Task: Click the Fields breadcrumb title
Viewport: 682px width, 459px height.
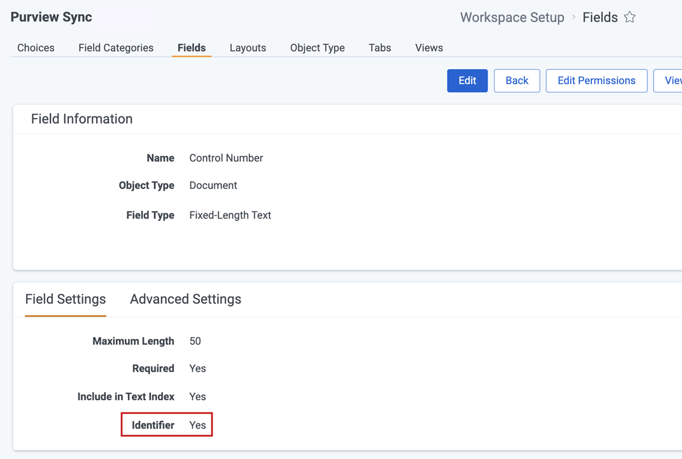Action: [x=600, y=18]
